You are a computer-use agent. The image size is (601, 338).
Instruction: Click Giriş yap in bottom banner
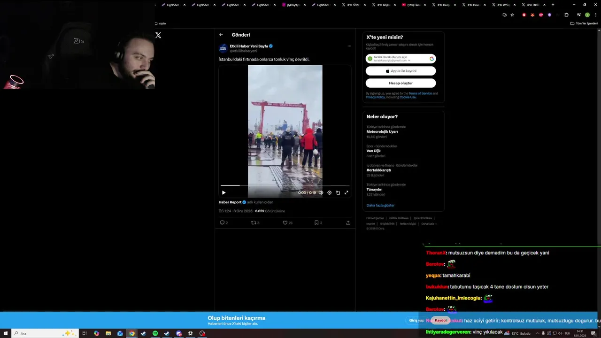(x=416, y=320)
